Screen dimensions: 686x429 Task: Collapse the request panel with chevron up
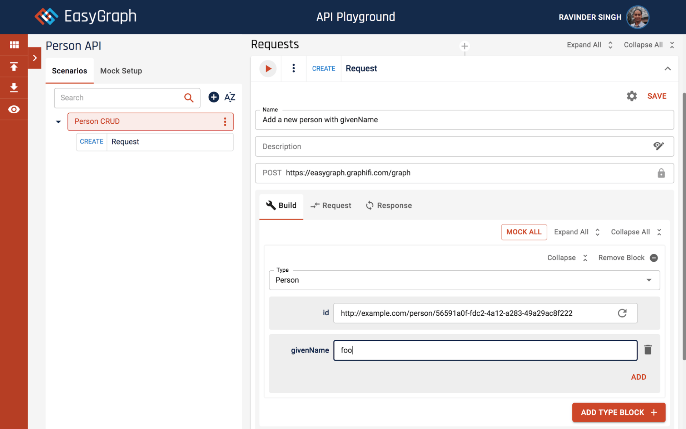(667, 69)
